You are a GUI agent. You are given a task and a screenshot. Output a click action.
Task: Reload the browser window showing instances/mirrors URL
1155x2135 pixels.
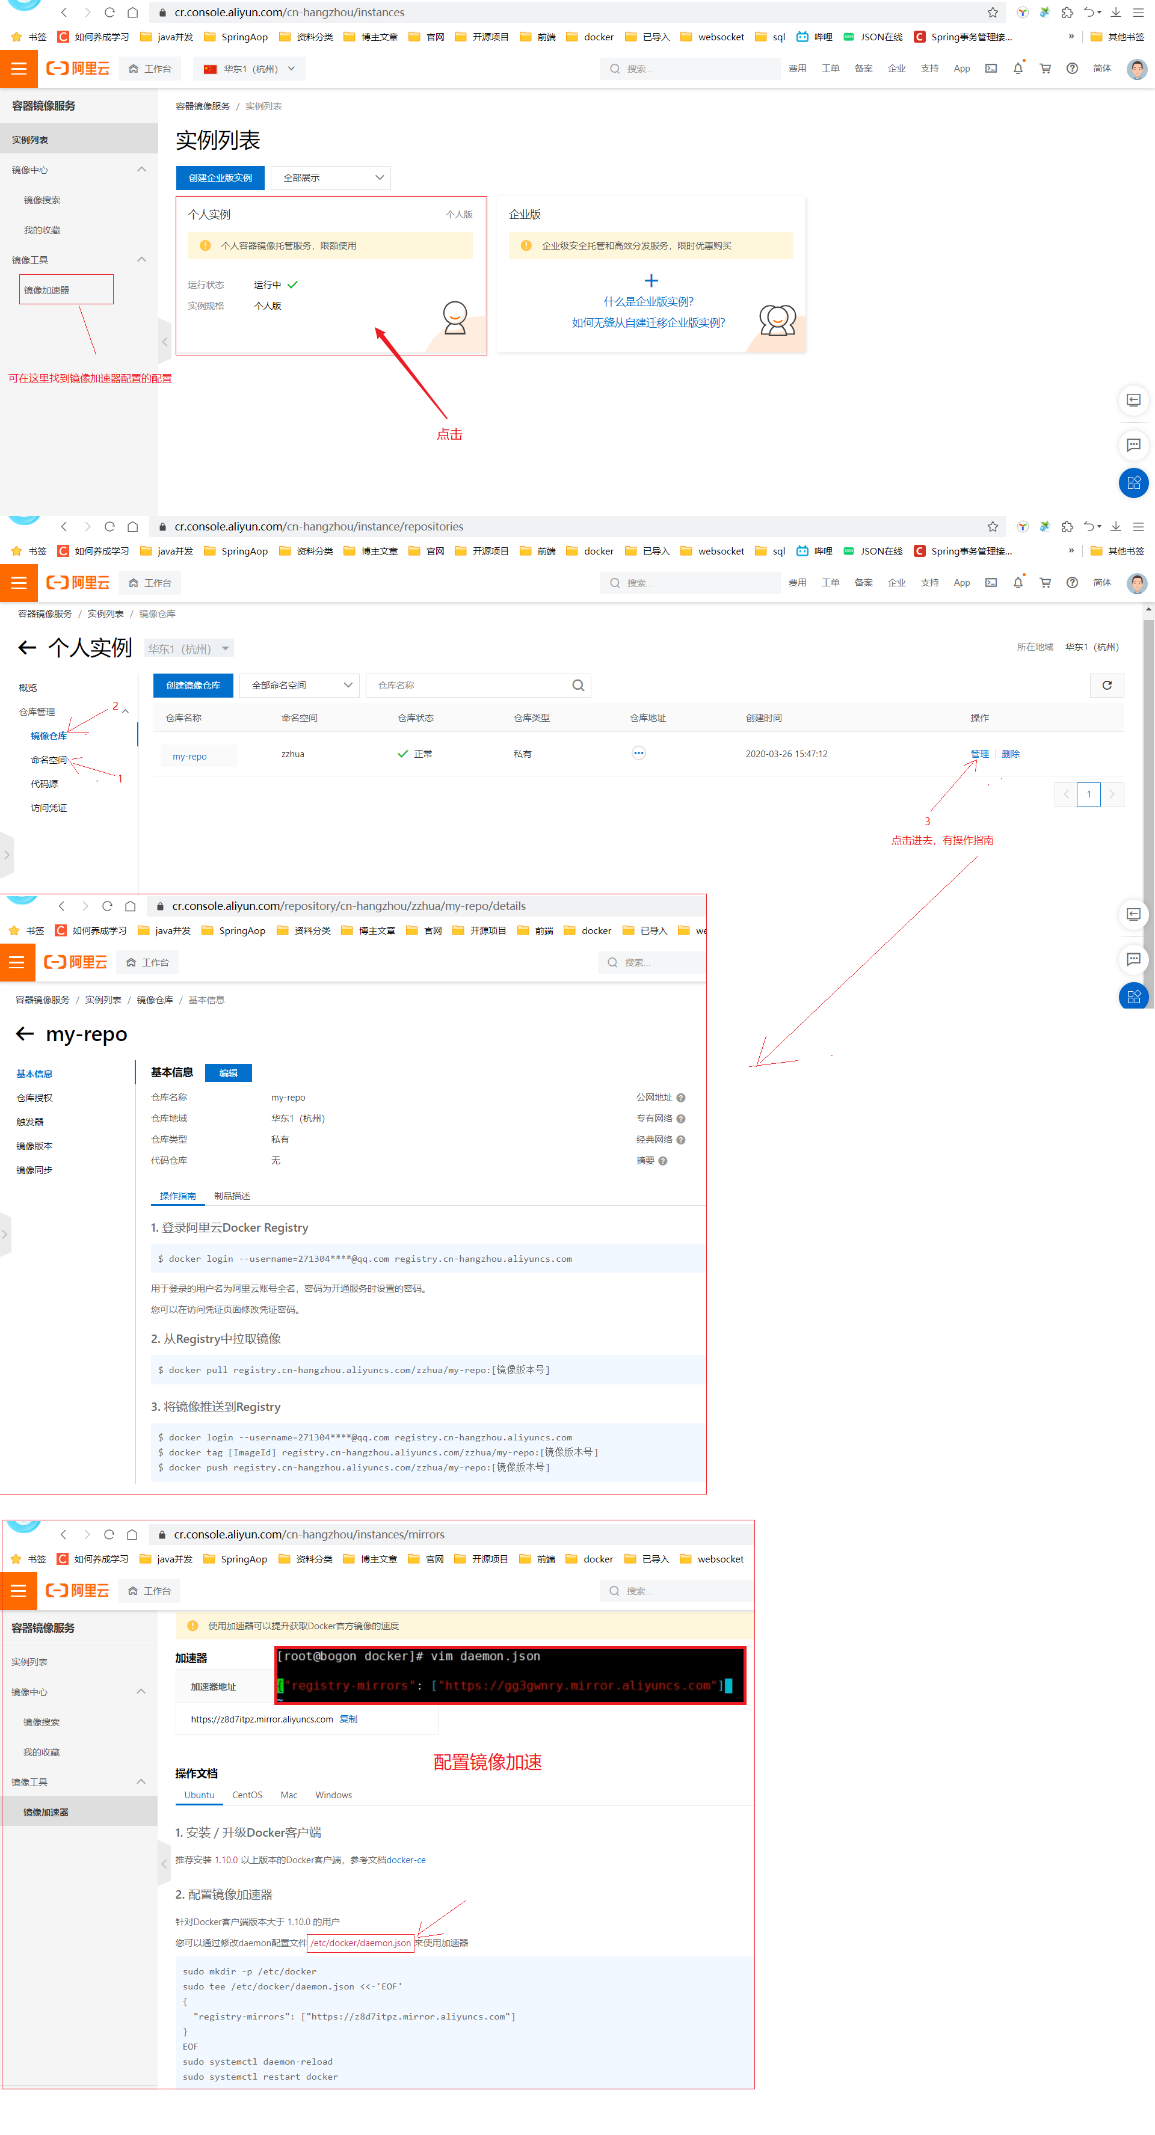109,1534
